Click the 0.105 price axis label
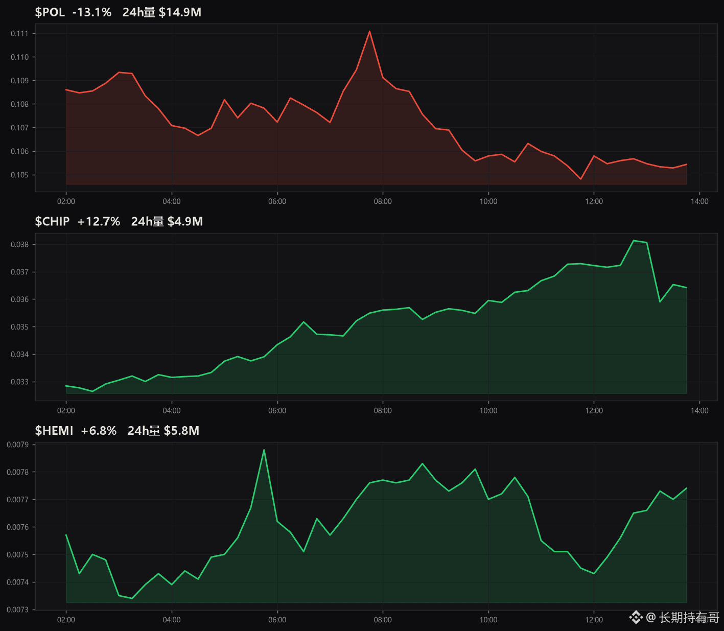Viewport: 724px width, 631px height. click(x=19, y=175)
